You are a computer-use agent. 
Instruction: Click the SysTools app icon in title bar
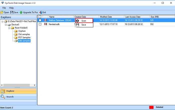pos(2,3)
